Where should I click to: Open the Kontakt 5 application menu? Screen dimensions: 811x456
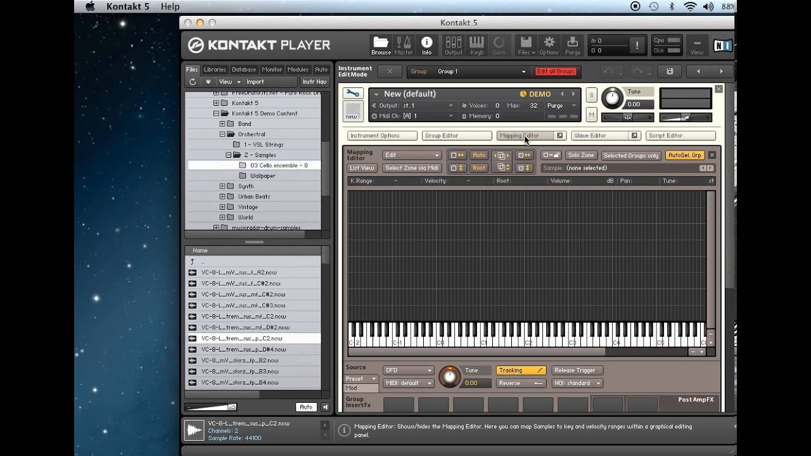click(128, 6)
